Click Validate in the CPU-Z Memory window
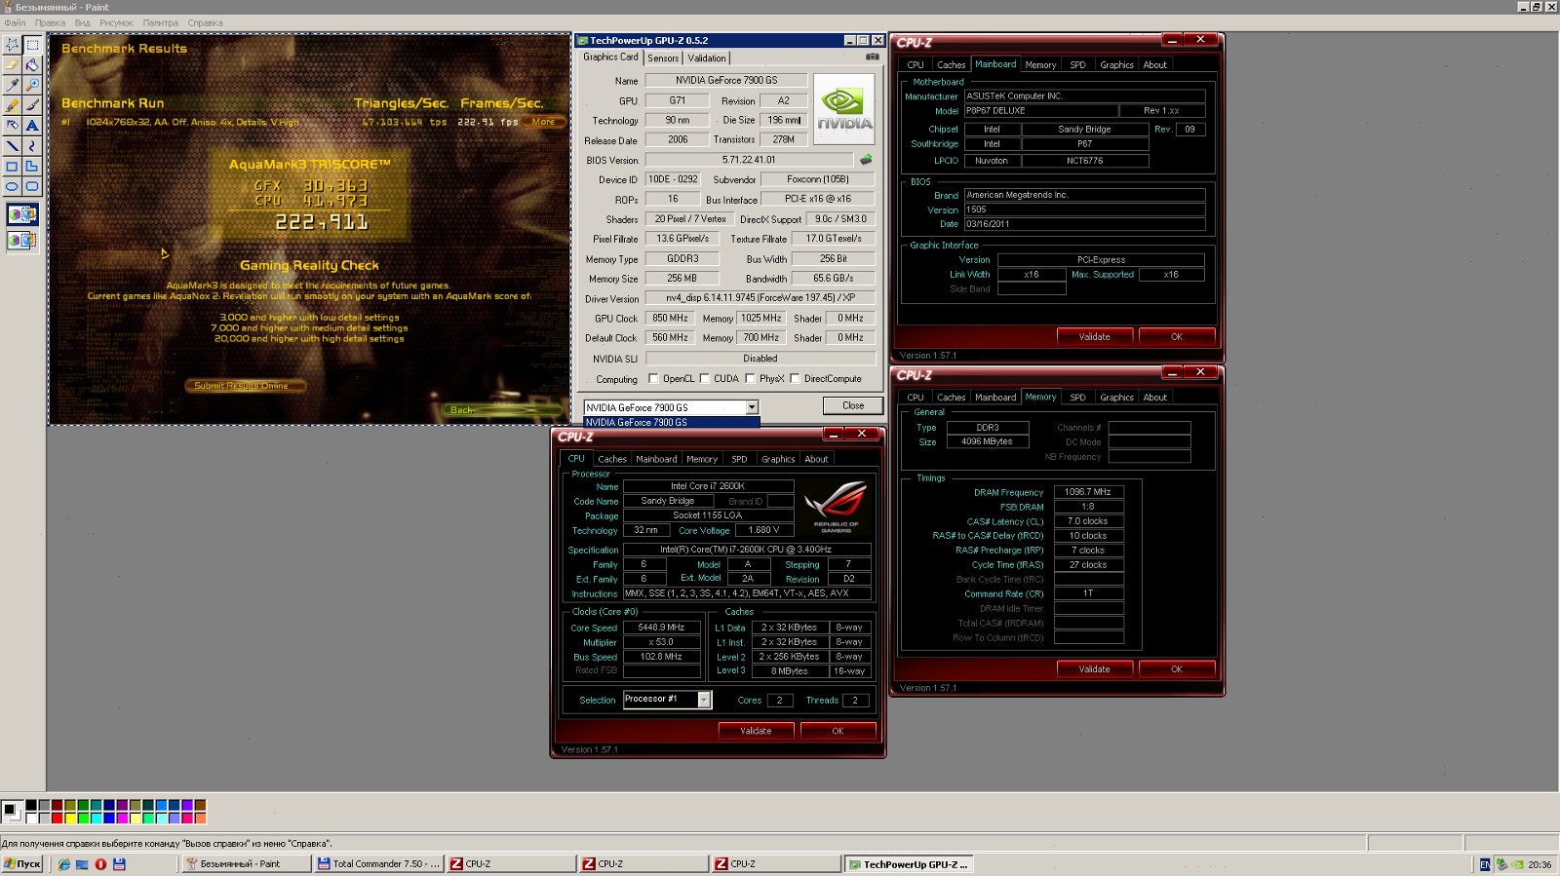Screen dimensions: 1560x876 pos(1094,669)
